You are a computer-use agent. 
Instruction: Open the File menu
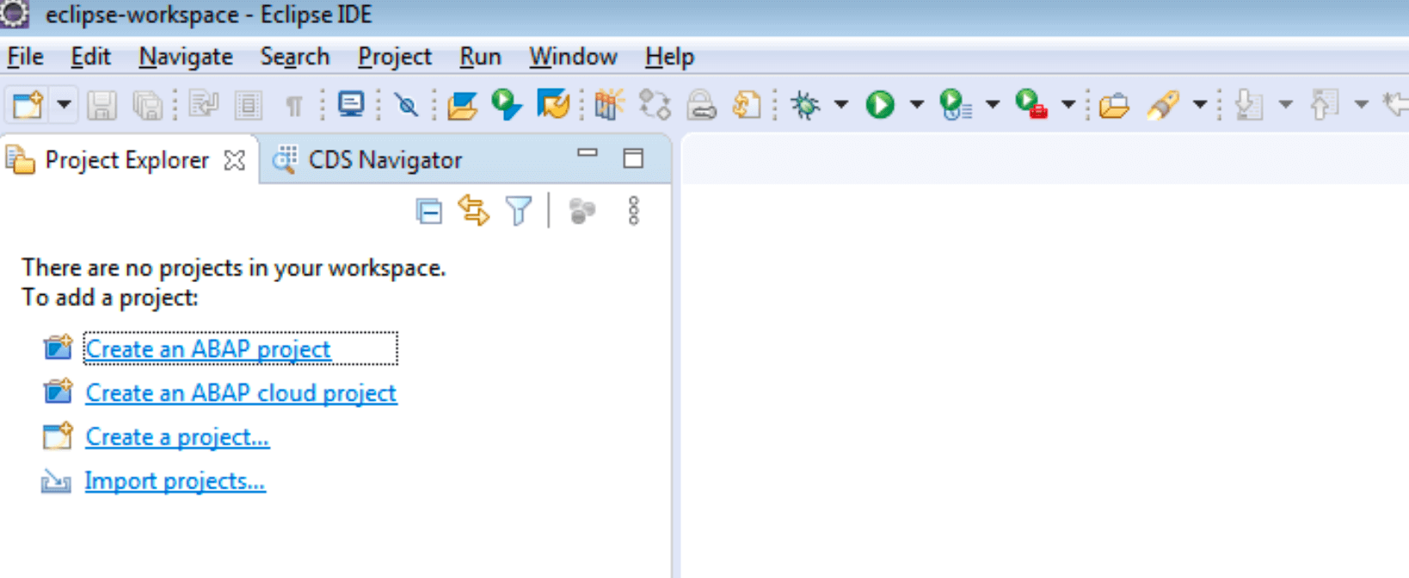pyautogui.click(x=25, y=57)
